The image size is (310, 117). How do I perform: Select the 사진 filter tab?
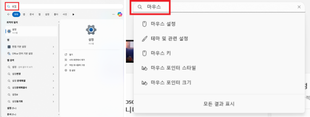tap(65, 14)
